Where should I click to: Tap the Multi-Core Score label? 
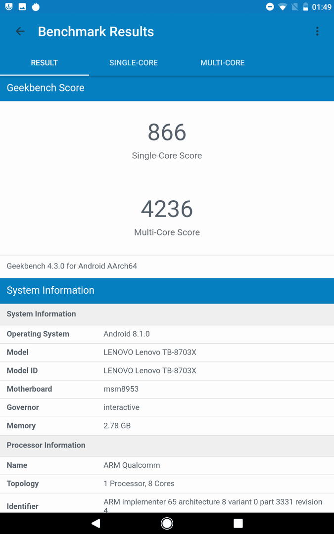(x=167, y=232)
